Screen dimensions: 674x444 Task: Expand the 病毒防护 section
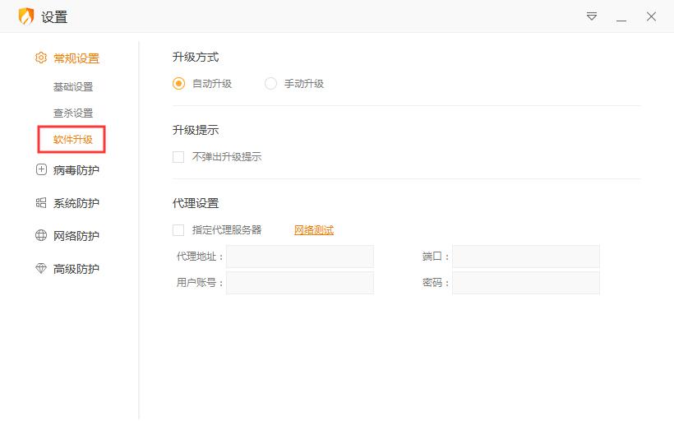[x=76, y=170]
